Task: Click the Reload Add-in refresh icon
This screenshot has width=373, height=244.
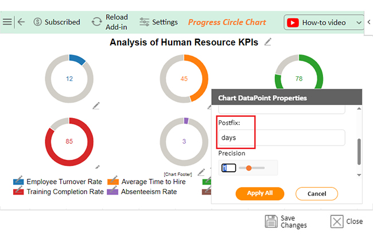Action: pos(96,22)
